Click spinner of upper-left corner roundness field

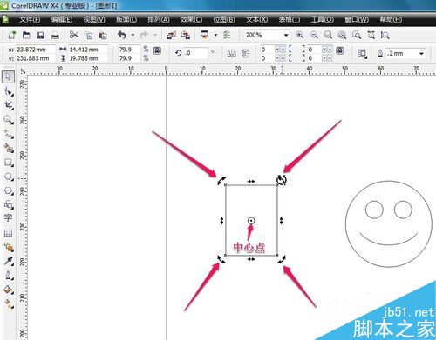pyautogui.click(x=280, y=50)
